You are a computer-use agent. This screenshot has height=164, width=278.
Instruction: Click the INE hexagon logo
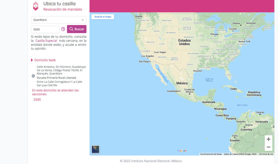(36, 6)
